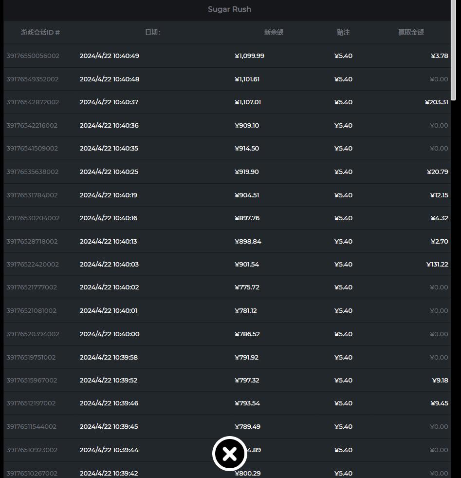
Task: Click balance ¥786.52
Action: [x=247, y=334]
